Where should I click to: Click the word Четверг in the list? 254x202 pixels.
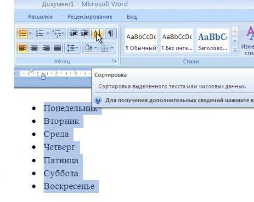[60, 147]
